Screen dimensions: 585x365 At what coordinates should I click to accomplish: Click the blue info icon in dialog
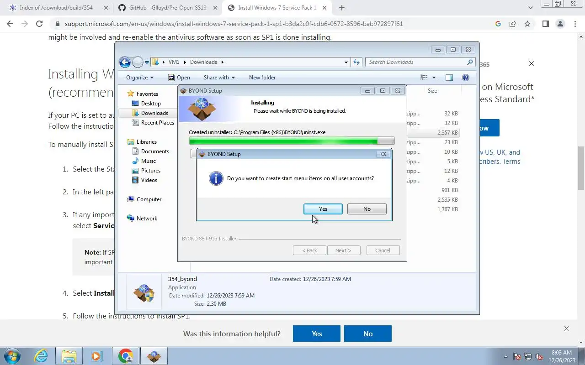click(216, 178)
